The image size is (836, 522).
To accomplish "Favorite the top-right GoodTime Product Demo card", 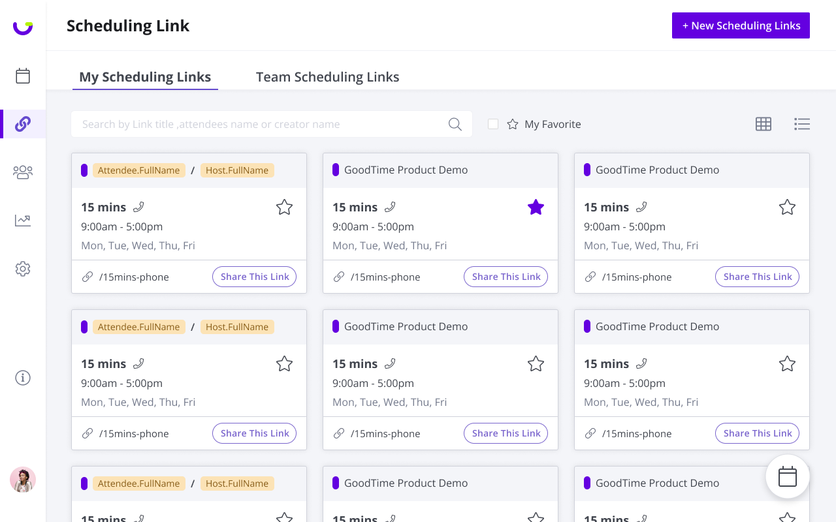I will 787,207.
